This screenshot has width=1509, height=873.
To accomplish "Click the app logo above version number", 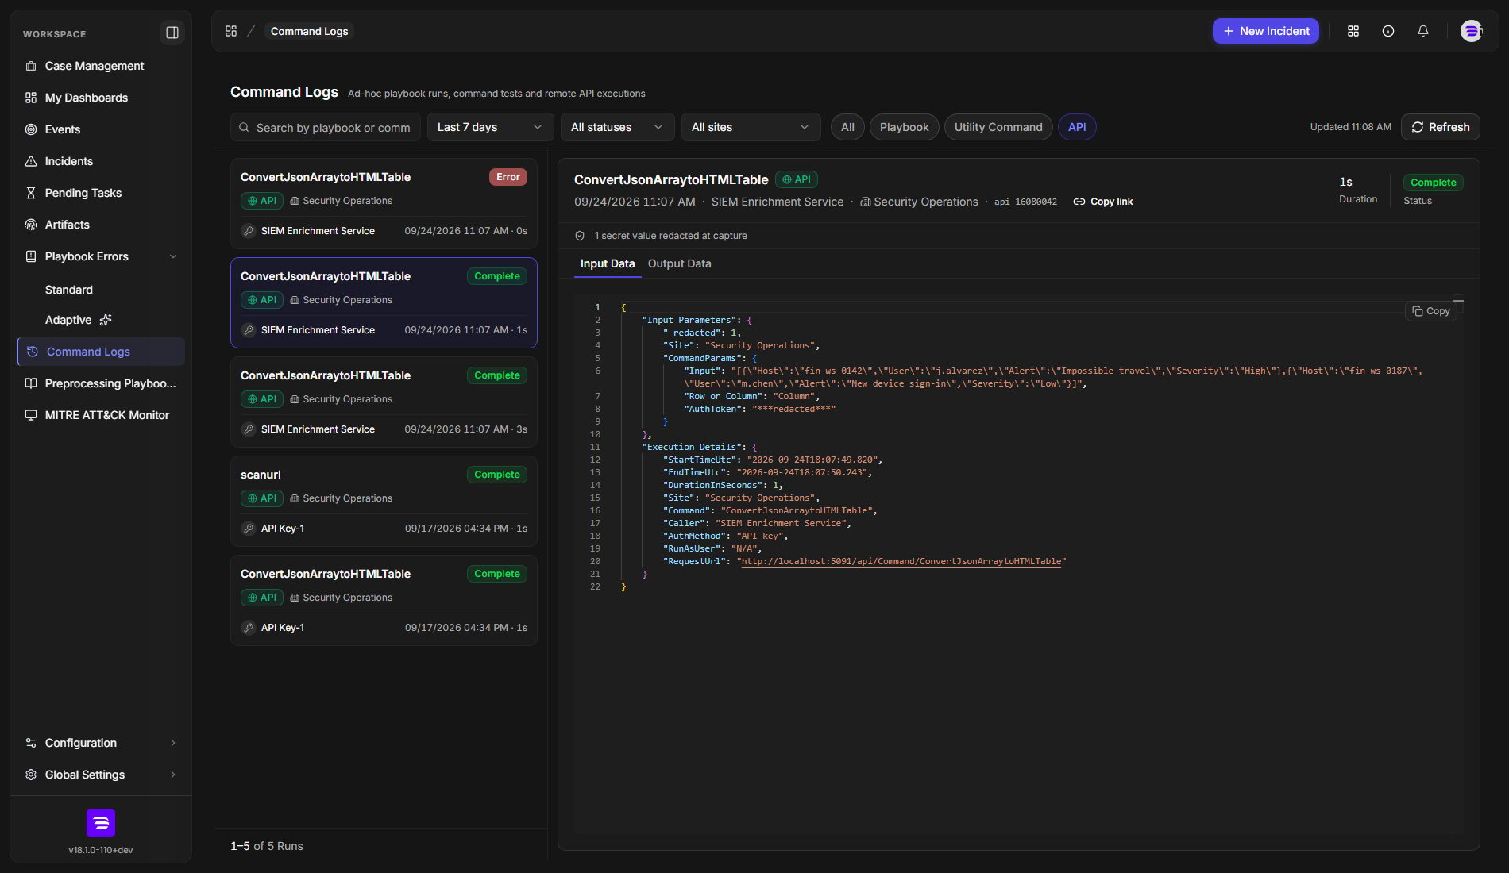I will 101,823.
